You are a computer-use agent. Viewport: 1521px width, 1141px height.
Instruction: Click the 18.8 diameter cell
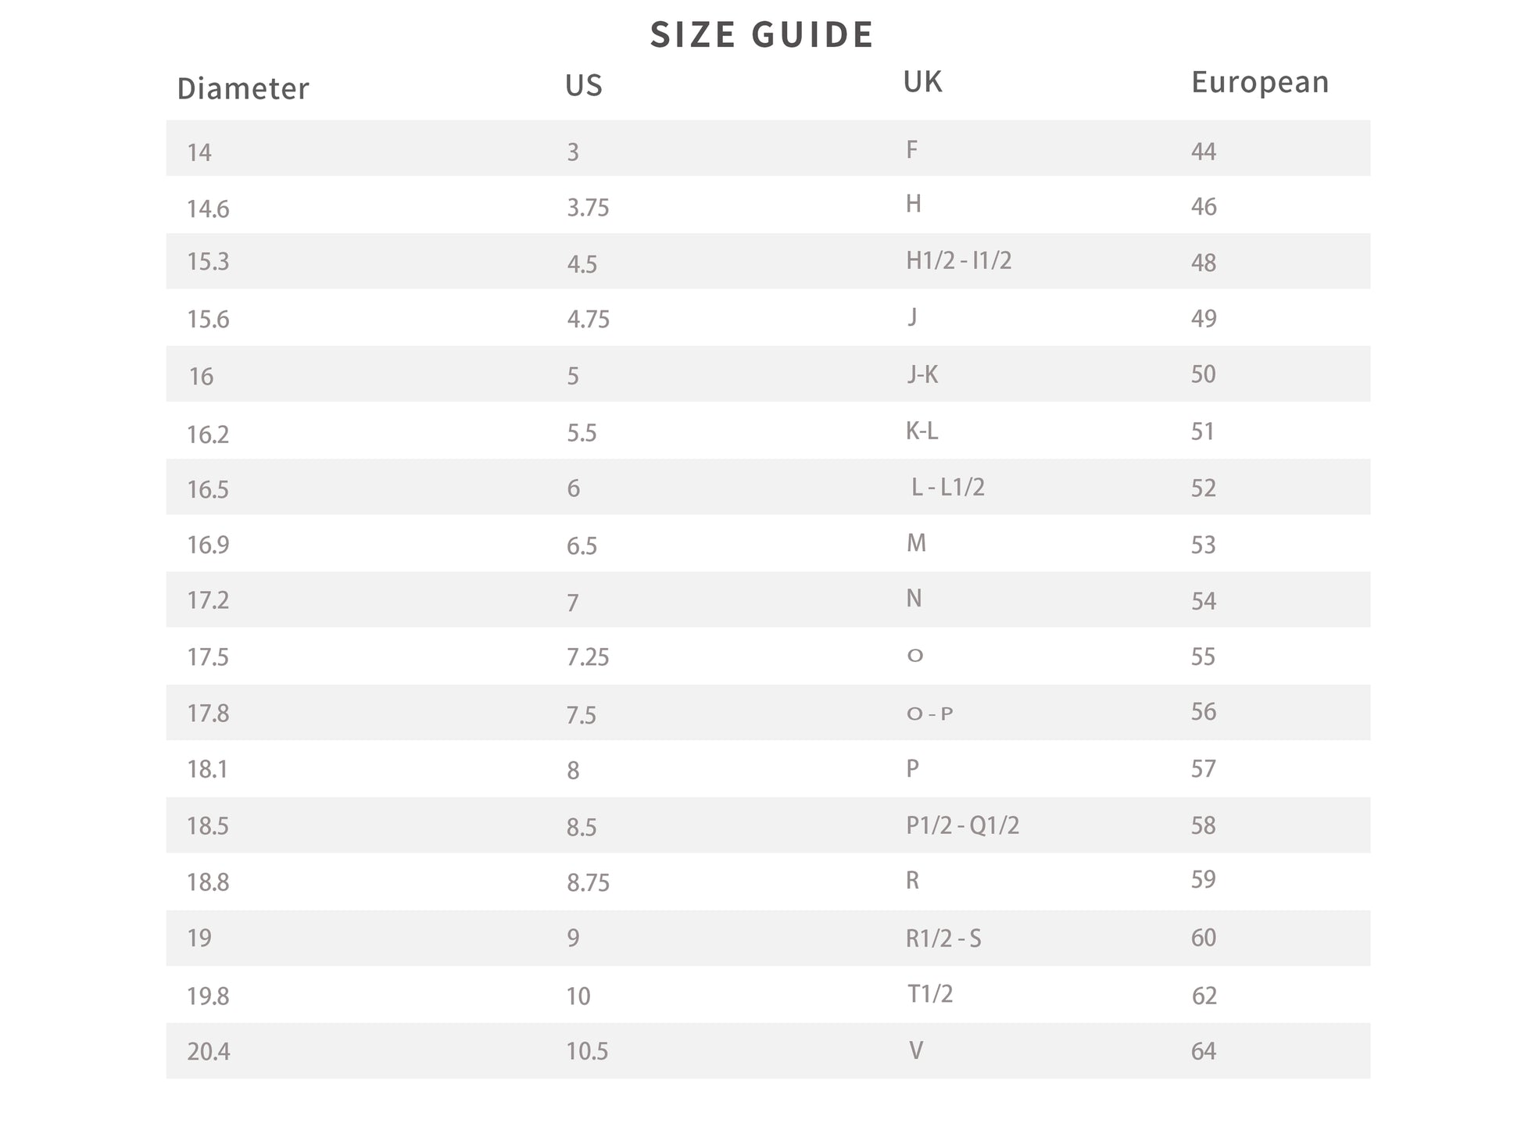[208, 882]
